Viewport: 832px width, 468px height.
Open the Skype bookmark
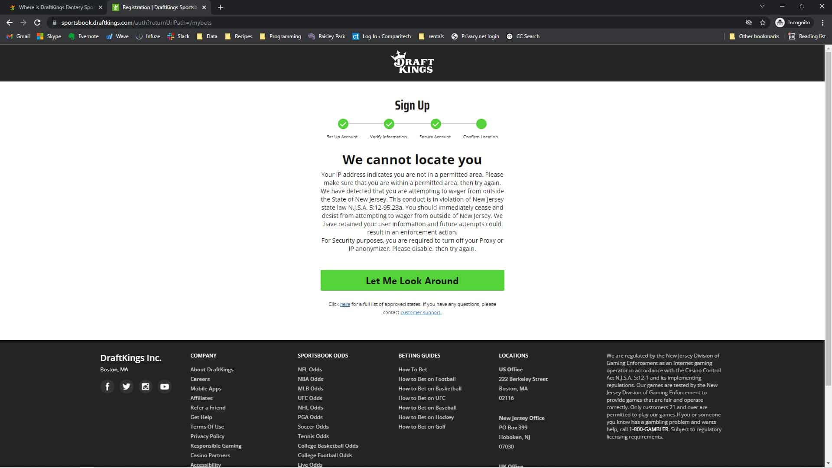point(49,36)
